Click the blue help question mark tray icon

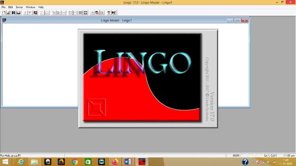pyautogui.click(x=245, y=162)
